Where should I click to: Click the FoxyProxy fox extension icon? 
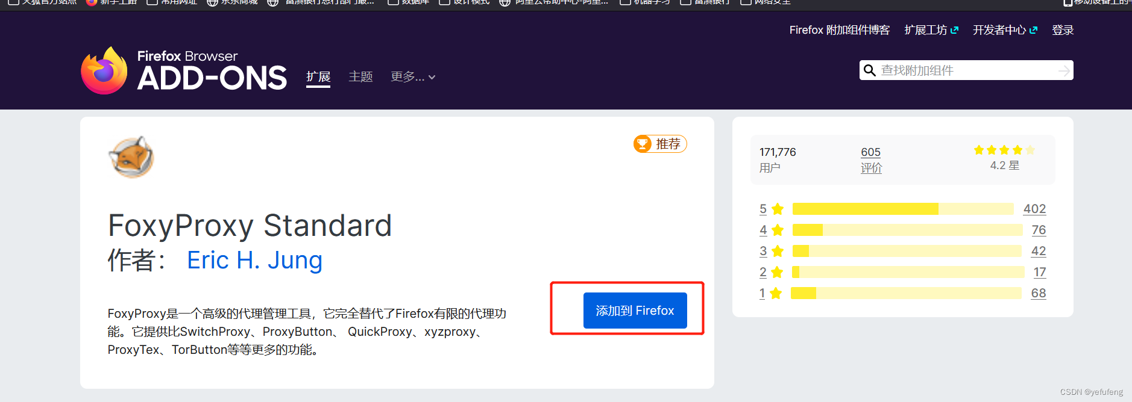[131, 157]
